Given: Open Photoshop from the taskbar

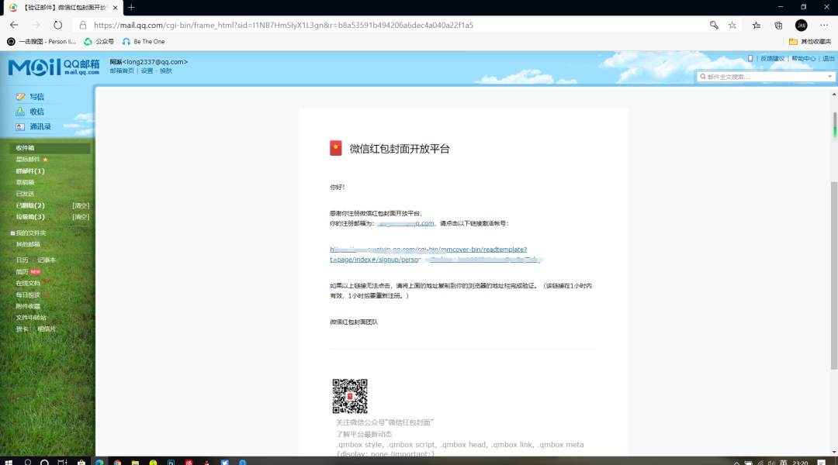Looking at the screenshot, I should coord(171,462).
